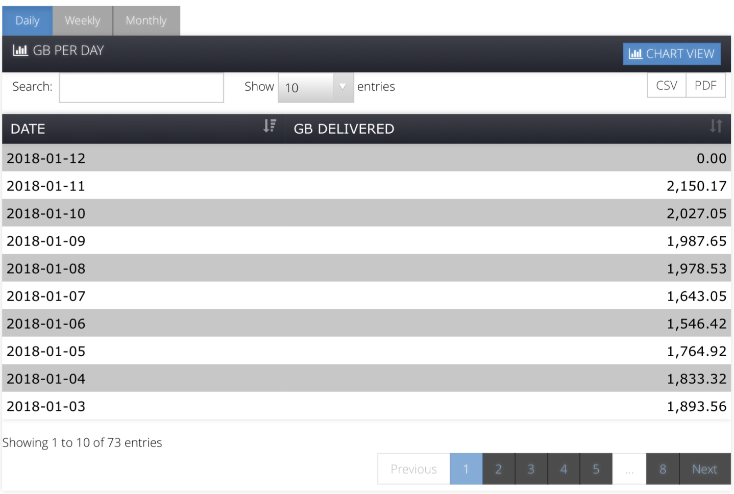Screen dimensions: 734x494
Task: Export table as CSV
Action: point(667,85)
